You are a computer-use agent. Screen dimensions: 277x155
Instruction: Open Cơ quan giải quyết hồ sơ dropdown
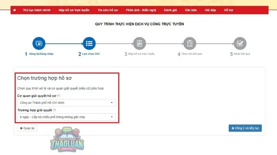pos(66,103)
